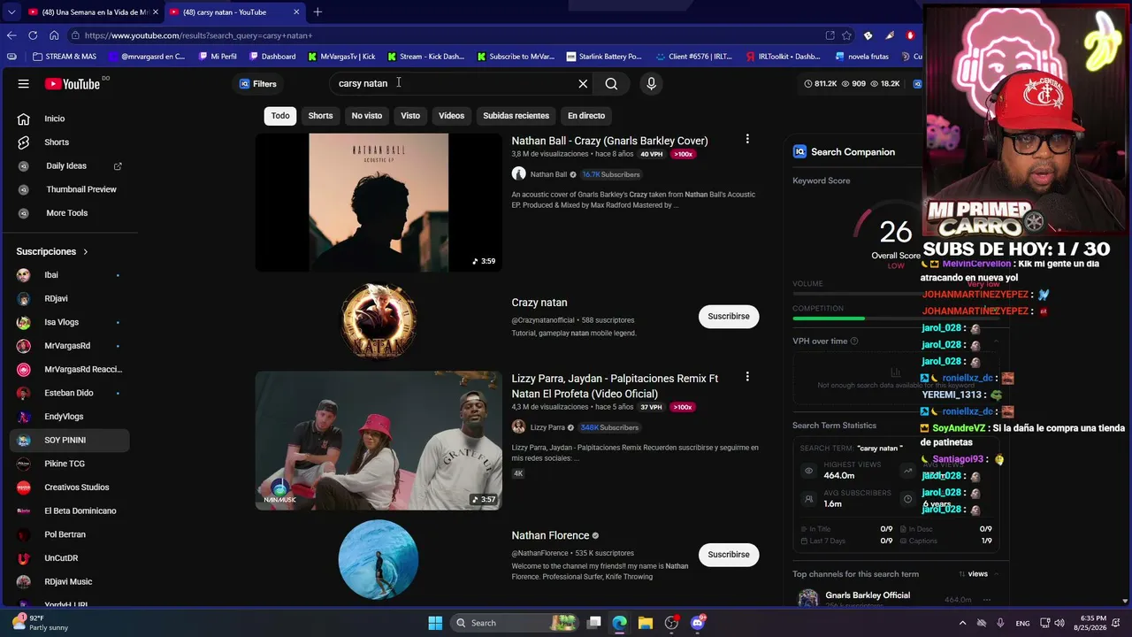
Task: Open the Lizzy Parra channel link
Action: [547, 427]
